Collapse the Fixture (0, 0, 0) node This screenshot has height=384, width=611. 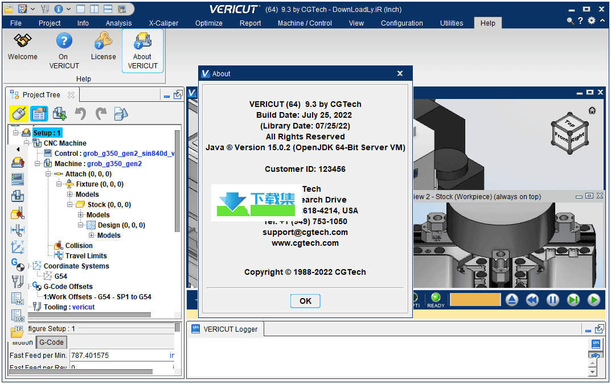(x=59, y=184)
